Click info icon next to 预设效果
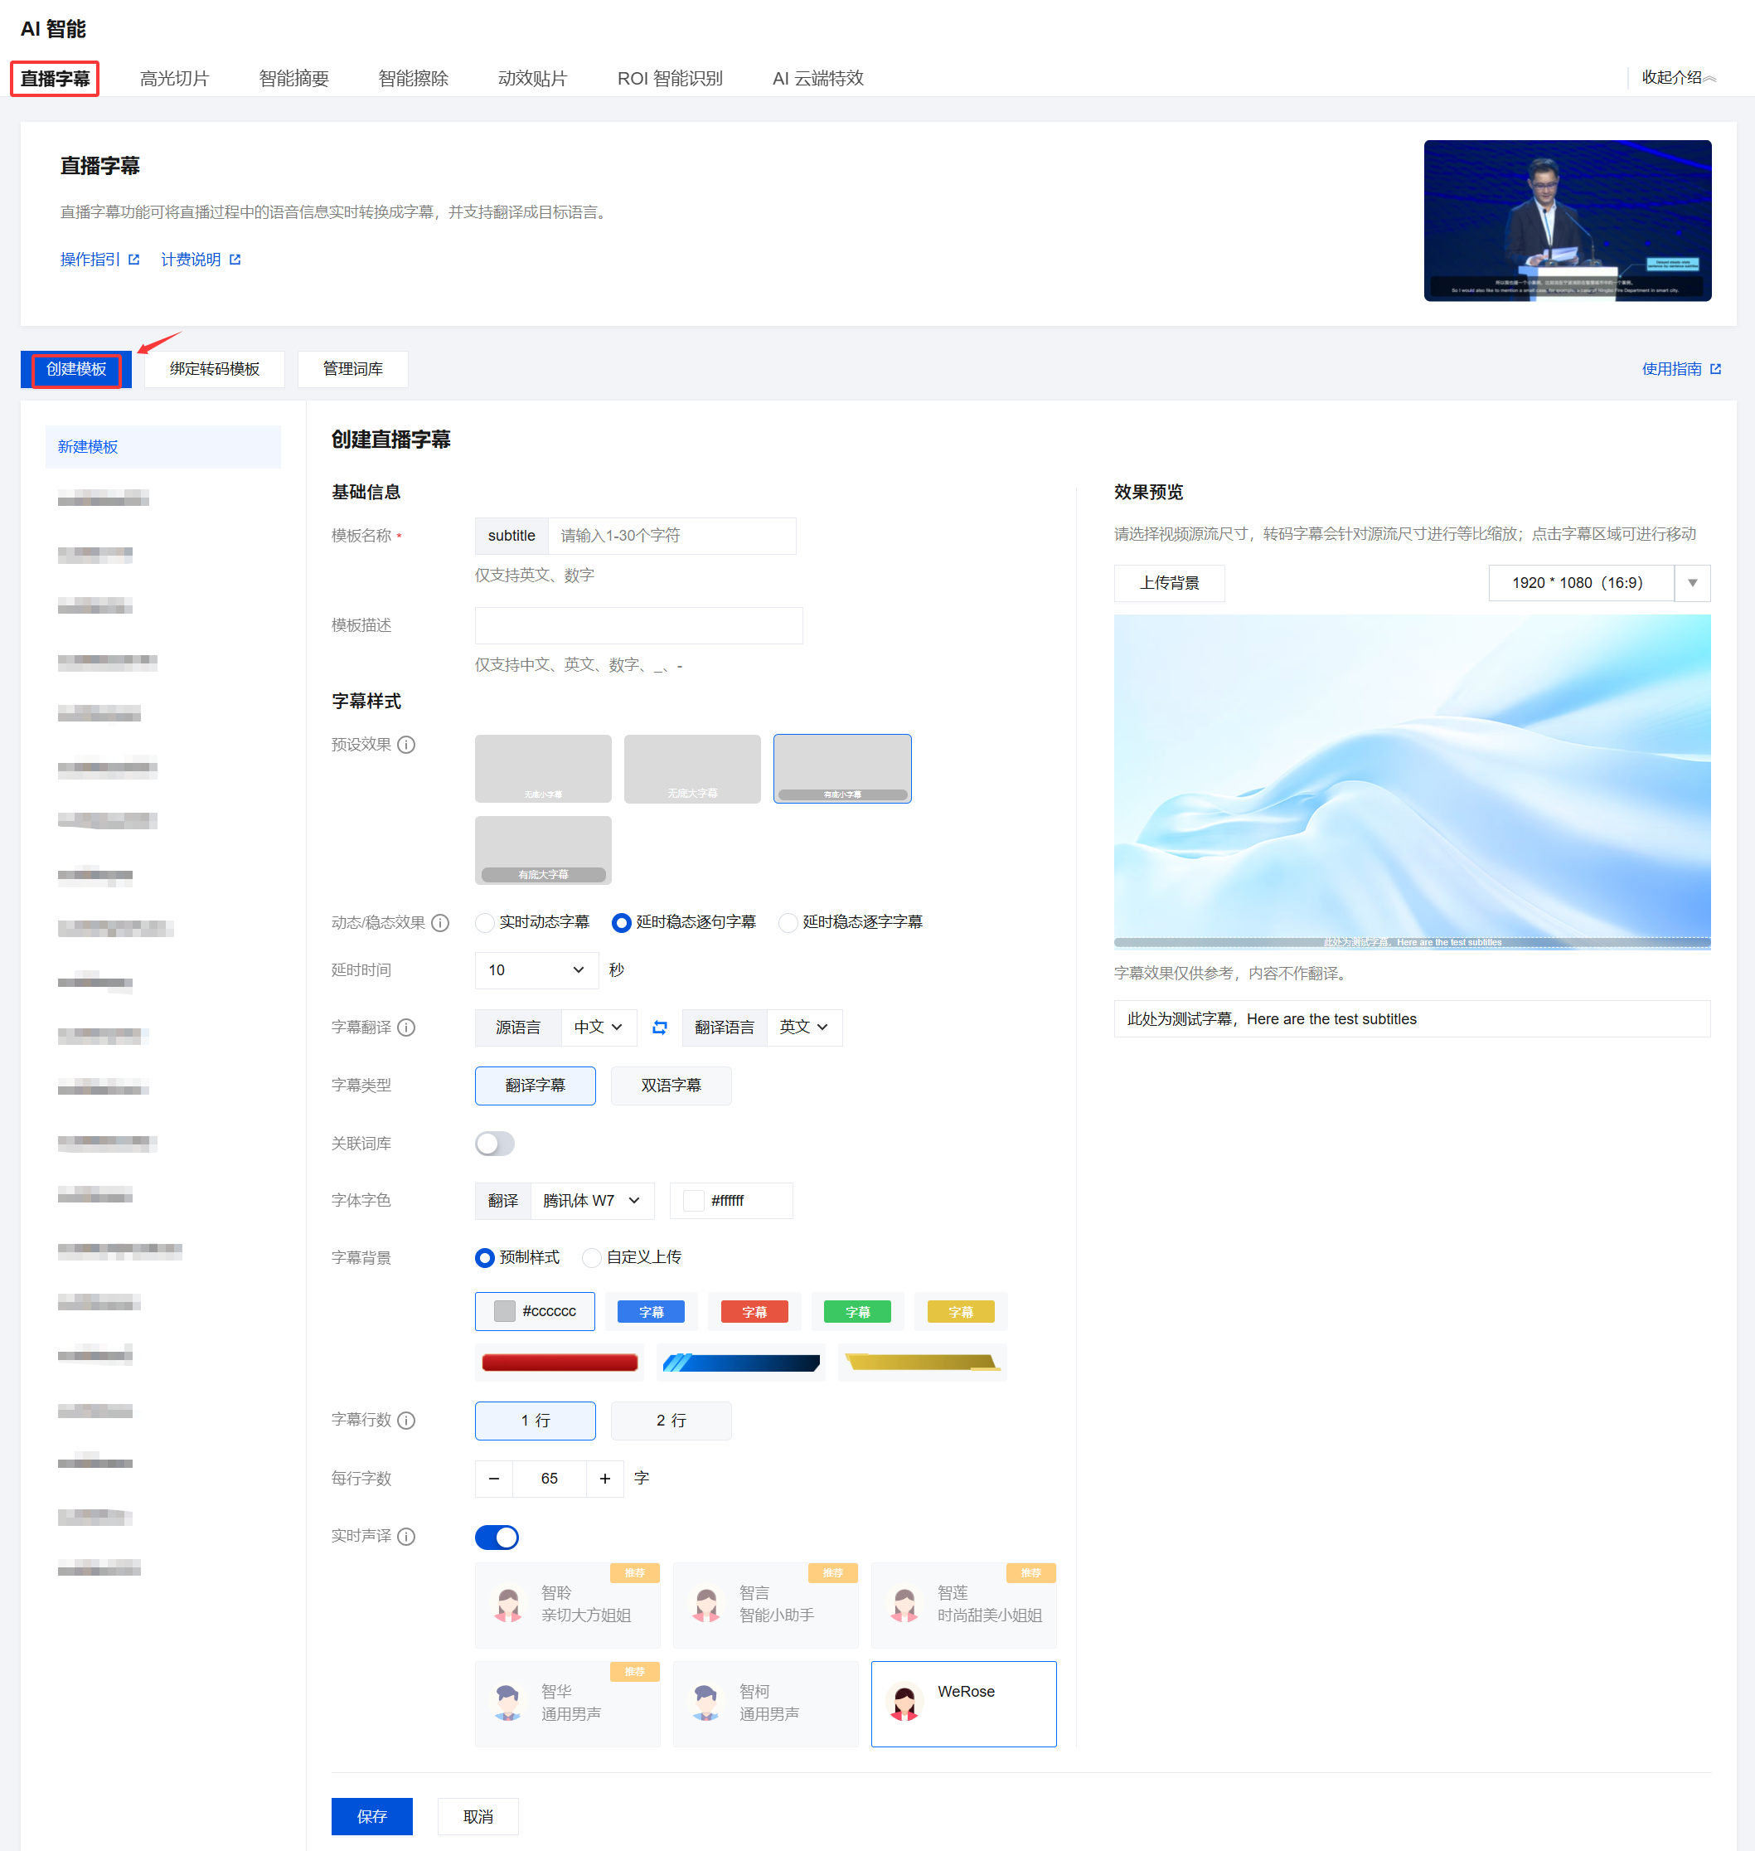The image size is (1755, 1851). tap(406, 745)
